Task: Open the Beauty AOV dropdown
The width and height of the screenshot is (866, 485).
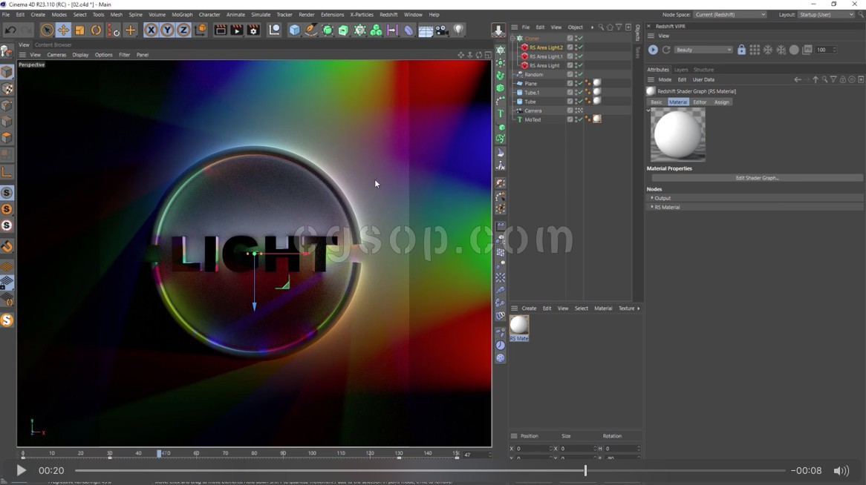Action: pyautogui.click(x=703, y=50)
